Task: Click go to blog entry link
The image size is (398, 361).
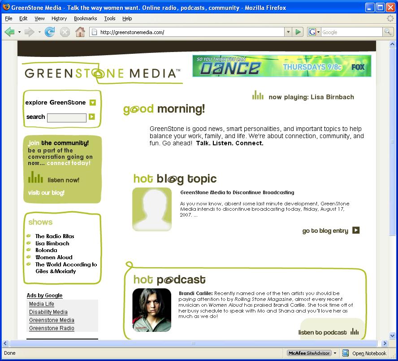Action: (x=325, y=231)
